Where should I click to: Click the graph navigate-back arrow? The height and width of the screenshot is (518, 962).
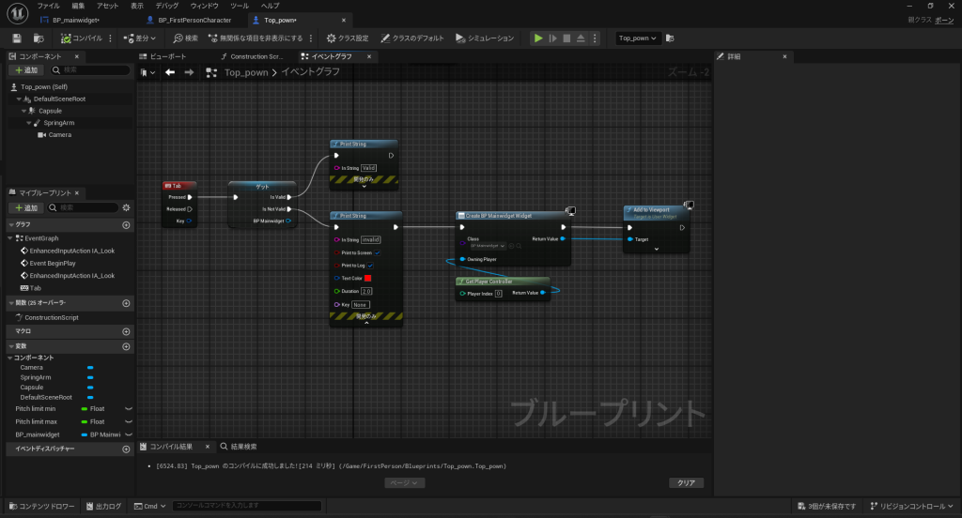pos(170,72)
